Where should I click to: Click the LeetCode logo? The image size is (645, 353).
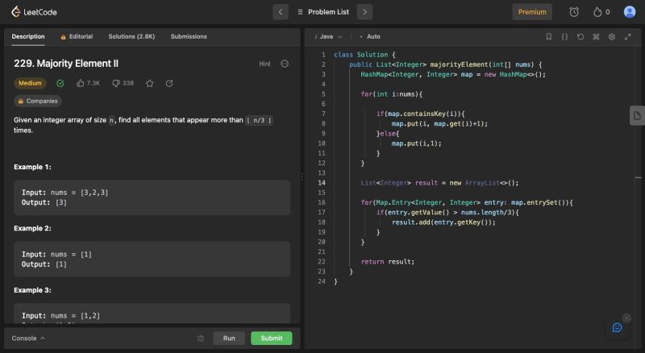[34, 12]
